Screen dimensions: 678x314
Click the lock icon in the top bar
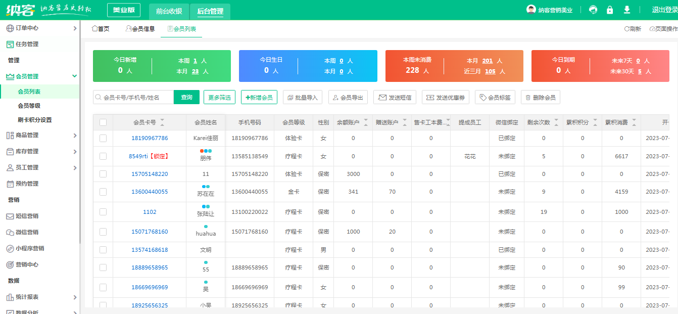(x=610, y=10)
